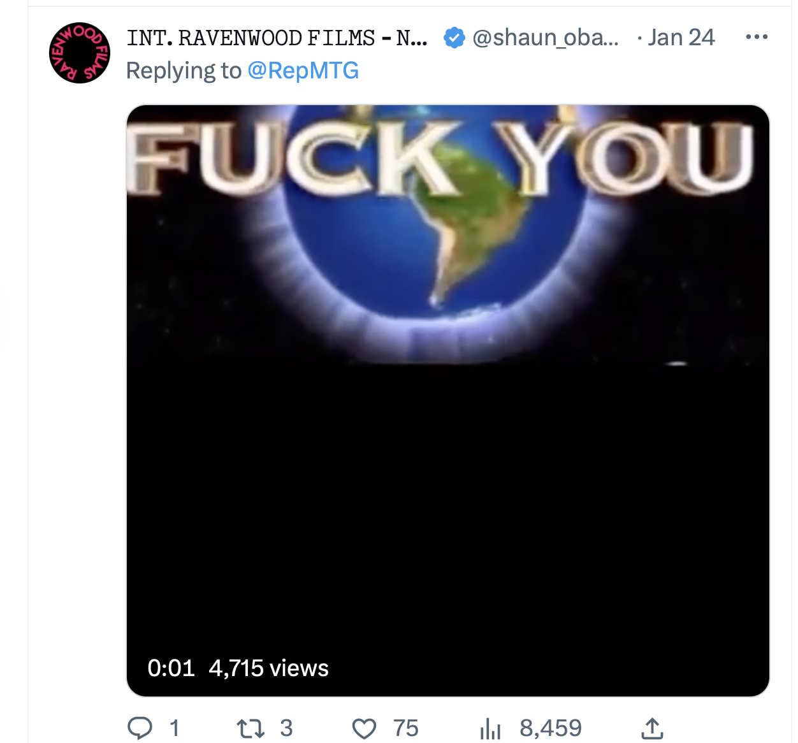Click the like count number 75

[405, 728]
